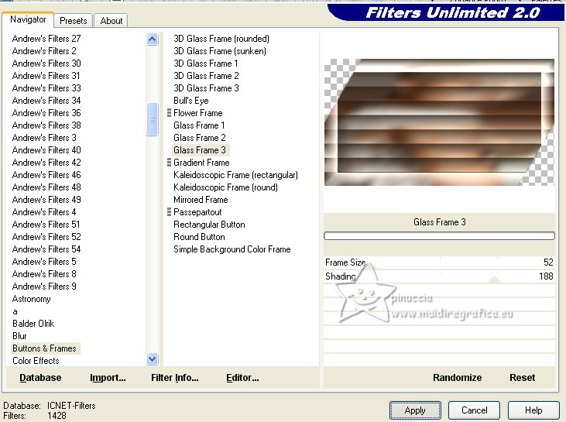Adjust the Frame Size slider
The width and height of the screenshot is (566, 422).
[439, 262]
